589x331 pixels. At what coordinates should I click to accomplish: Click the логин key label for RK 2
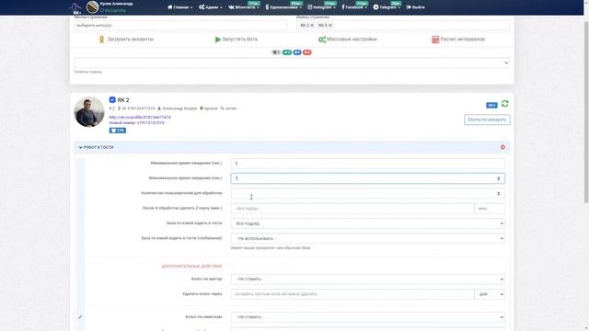[x=228, y=108]
